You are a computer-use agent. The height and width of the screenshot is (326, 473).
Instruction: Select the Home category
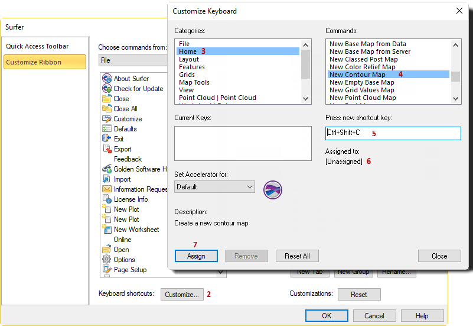coord(238,51)
